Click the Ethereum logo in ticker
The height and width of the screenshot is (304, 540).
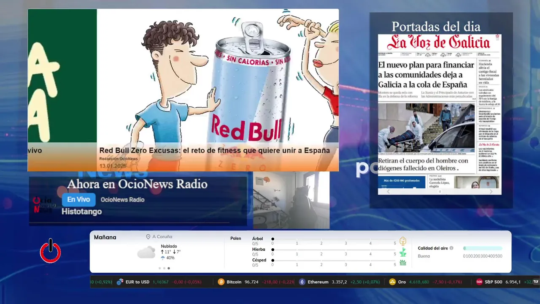point(302,282)
